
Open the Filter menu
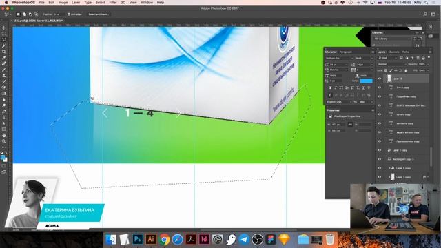click(113, 3)
